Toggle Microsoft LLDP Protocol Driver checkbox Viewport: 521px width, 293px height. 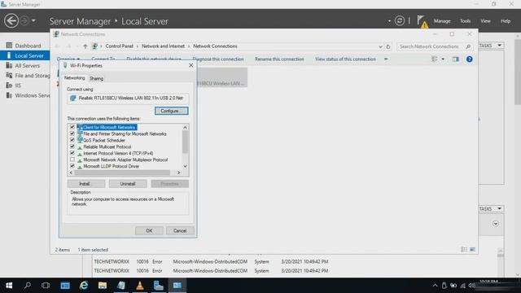click(72, 166)
